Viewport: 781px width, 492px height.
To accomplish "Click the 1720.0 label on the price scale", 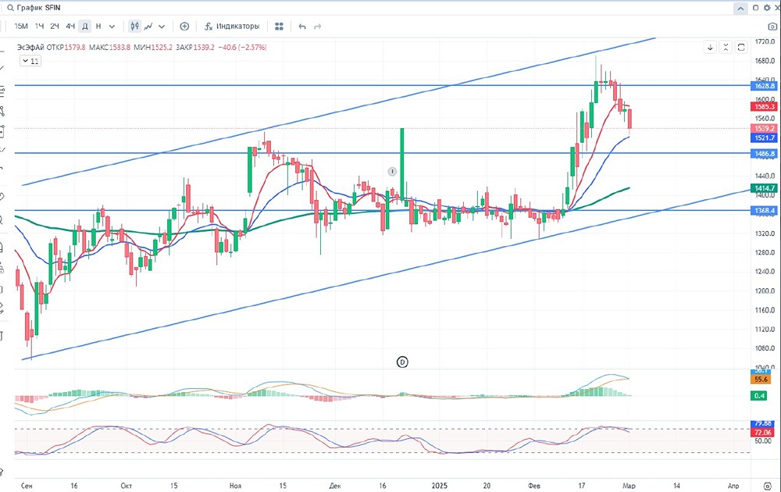I will click(765, 42).
